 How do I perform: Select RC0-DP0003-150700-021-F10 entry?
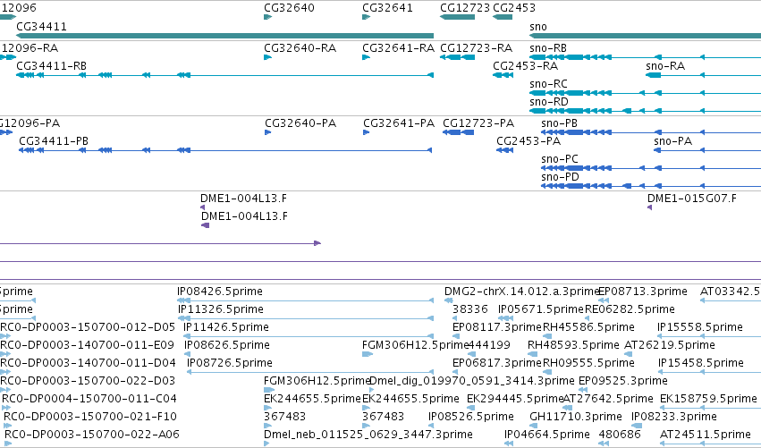90,417
